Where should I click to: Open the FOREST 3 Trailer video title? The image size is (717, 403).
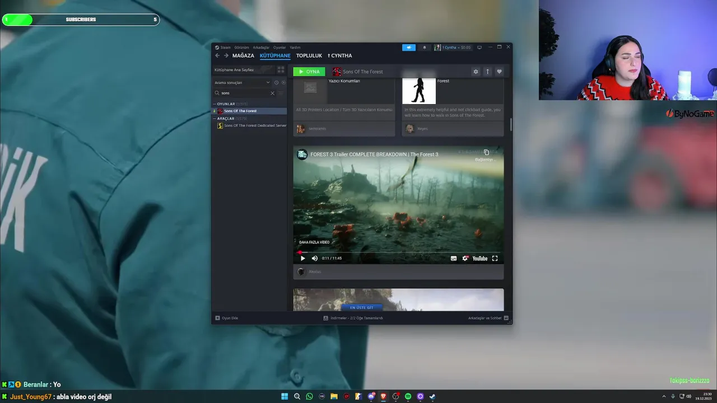(x=374, y=154)
